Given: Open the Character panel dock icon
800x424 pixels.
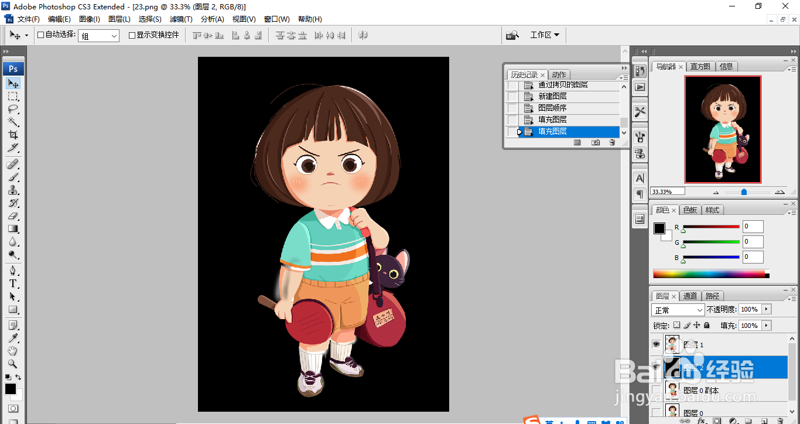Looking at the screenshot, I should (640, 178).
